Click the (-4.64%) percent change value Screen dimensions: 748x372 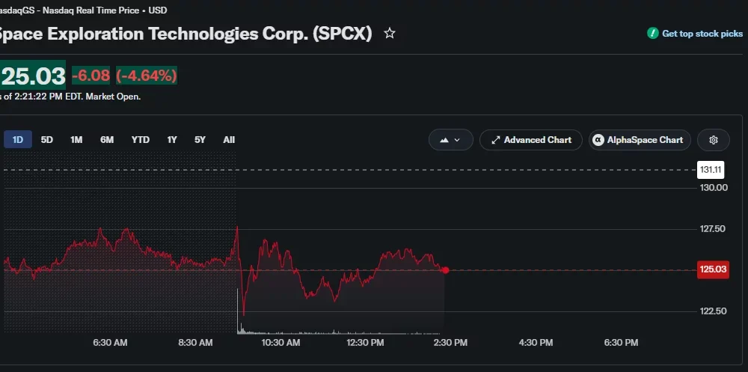[147, 76]
